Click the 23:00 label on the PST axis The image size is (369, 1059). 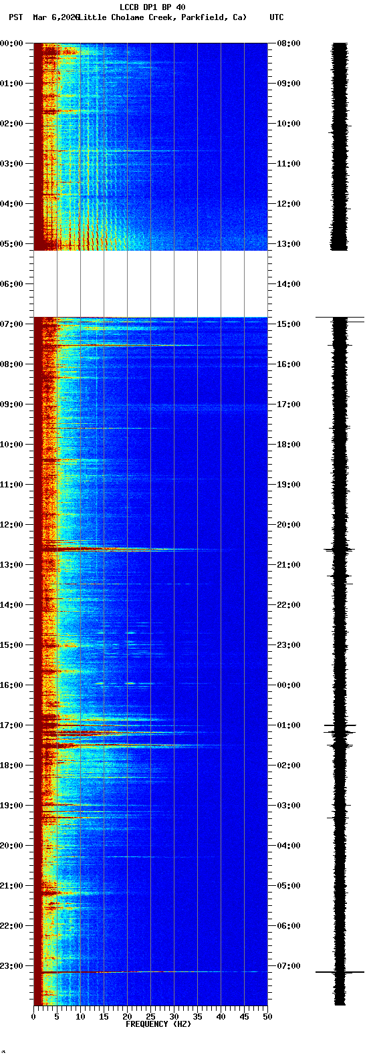pyautogui.click(x=12, y=966)
